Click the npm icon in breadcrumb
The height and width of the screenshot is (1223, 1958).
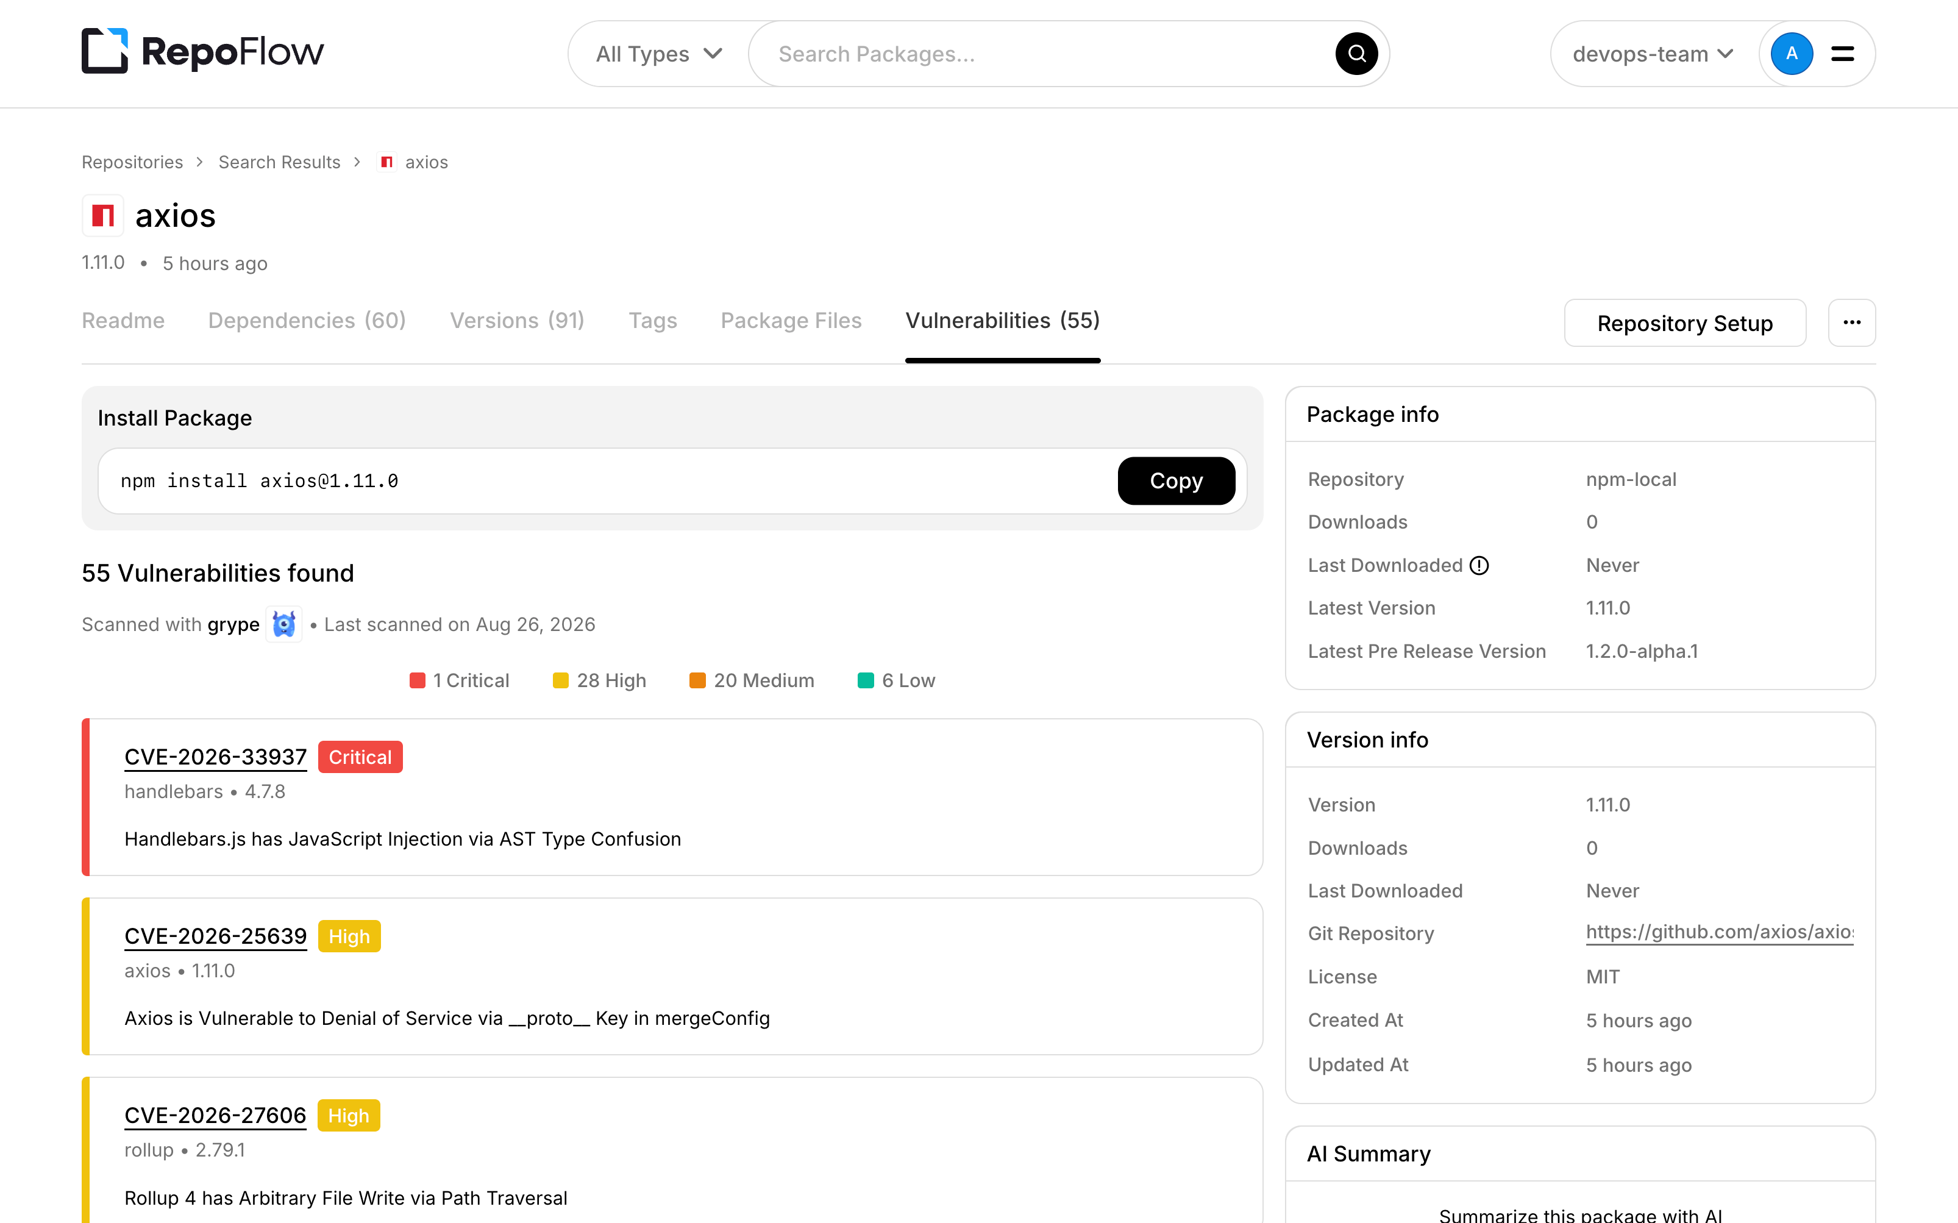tap(386, 163)
